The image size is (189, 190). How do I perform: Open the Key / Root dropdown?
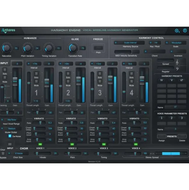155,43
